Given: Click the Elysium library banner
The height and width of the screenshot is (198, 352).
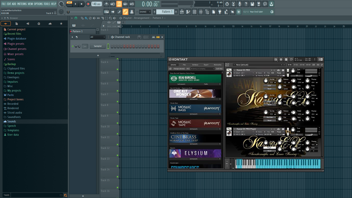Looking at the screenshot, I should pyautogui.click(x=195, y=153).
